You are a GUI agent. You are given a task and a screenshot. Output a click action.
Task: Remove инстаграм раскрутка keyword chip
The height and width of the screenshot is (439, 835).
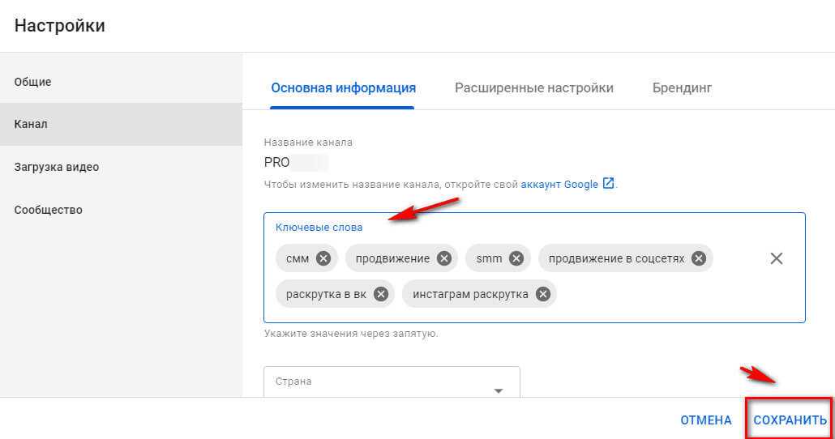click(542, 294)
